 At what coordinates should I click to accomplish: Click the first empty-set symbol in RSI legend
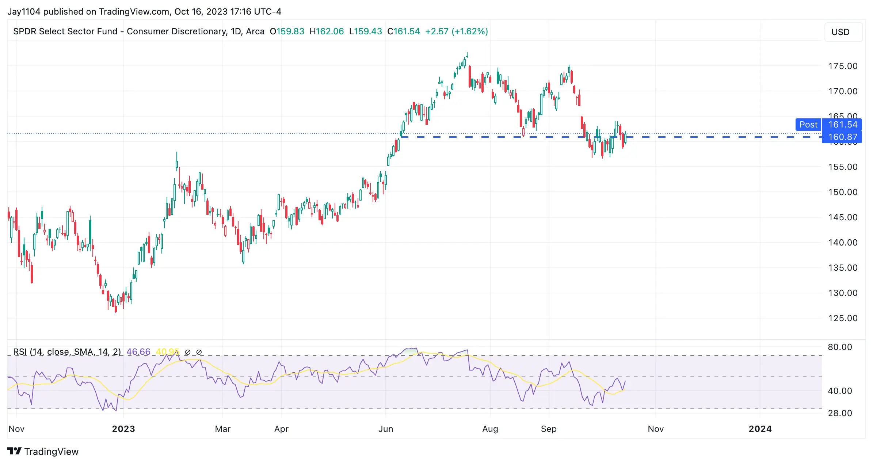click(188, 352)
